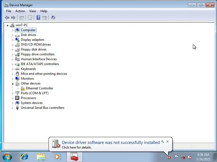Open the Action menu

tap(20, 11)
